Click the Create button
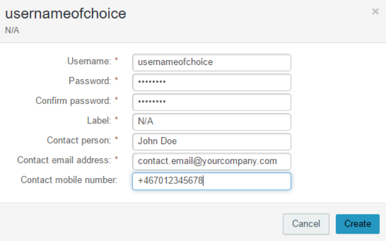The width and height of the screenshot is (386, 241). click(357, 224)
